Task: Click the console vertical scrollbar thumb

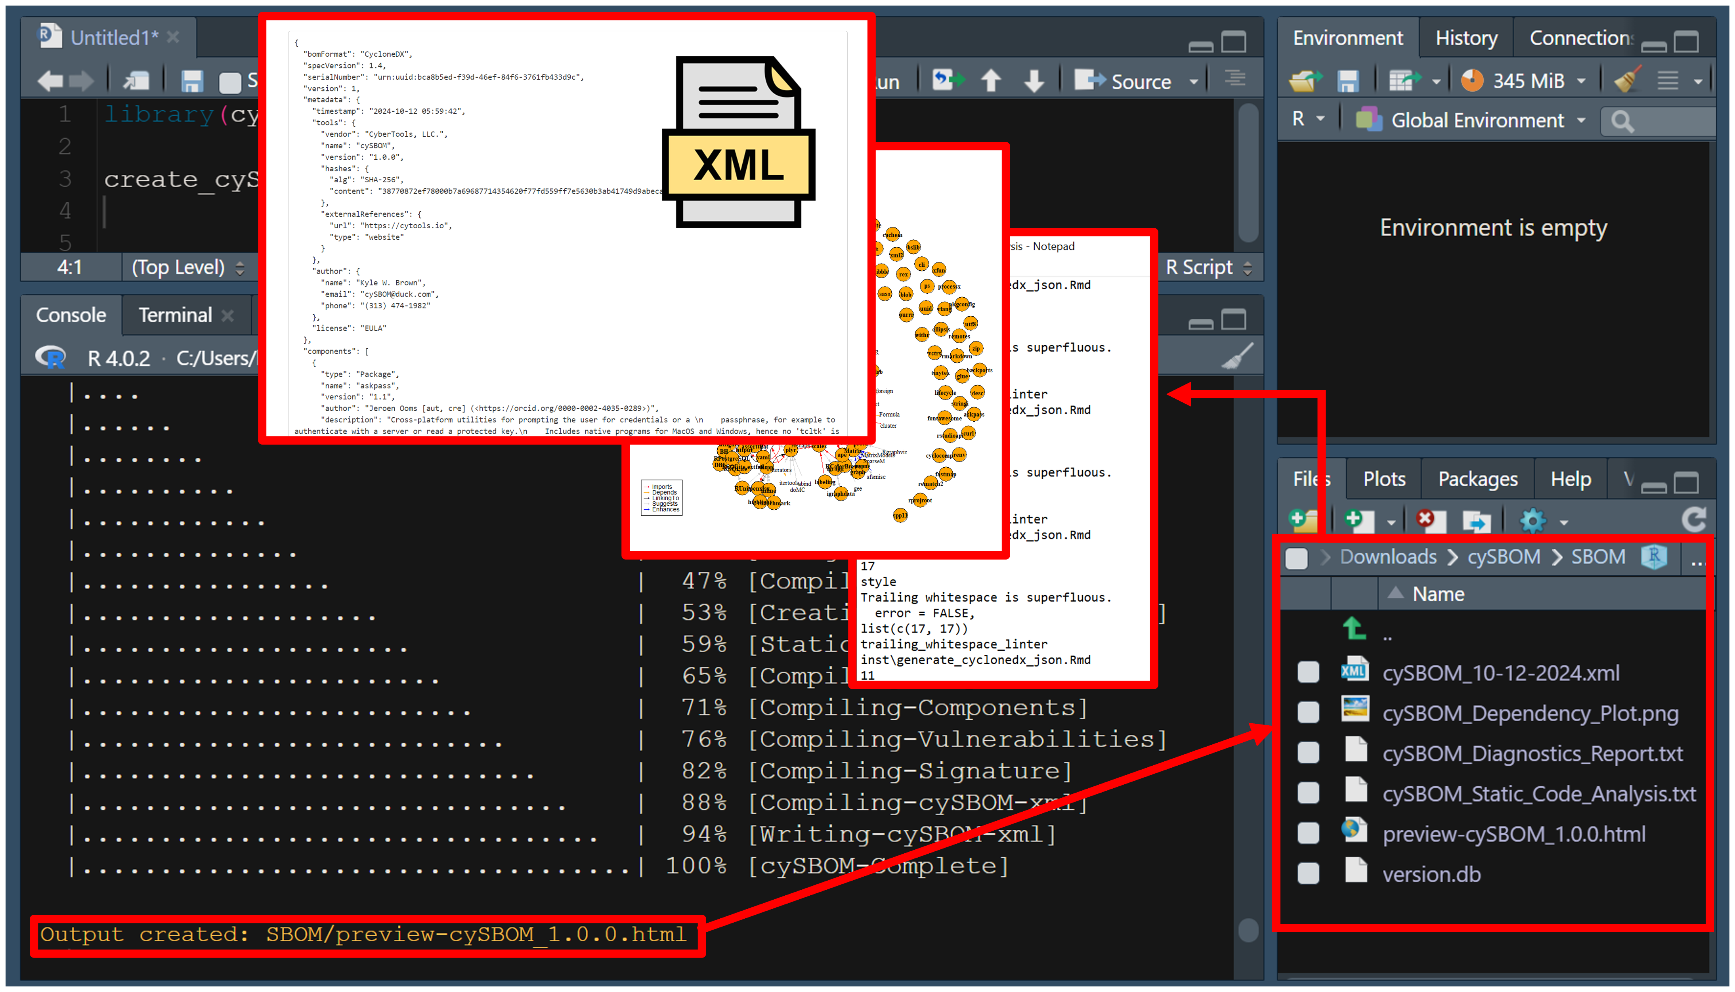Action: (1247, 930)
